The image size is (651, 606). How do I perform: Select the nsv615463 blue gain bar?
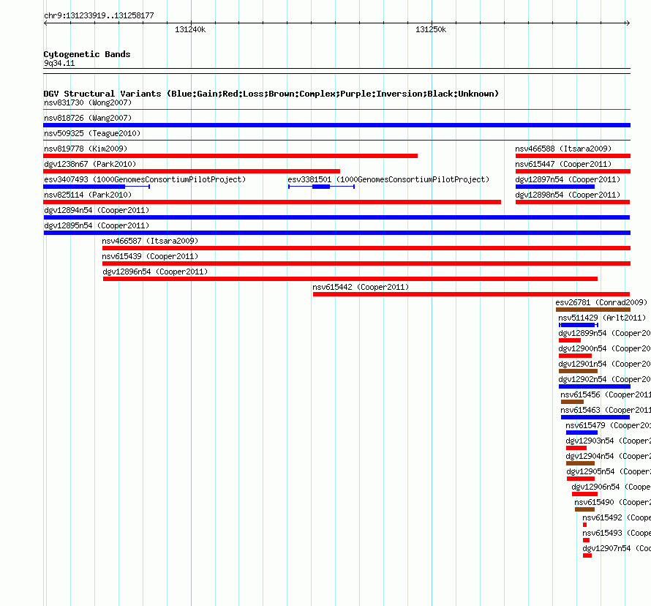(595, 417)
